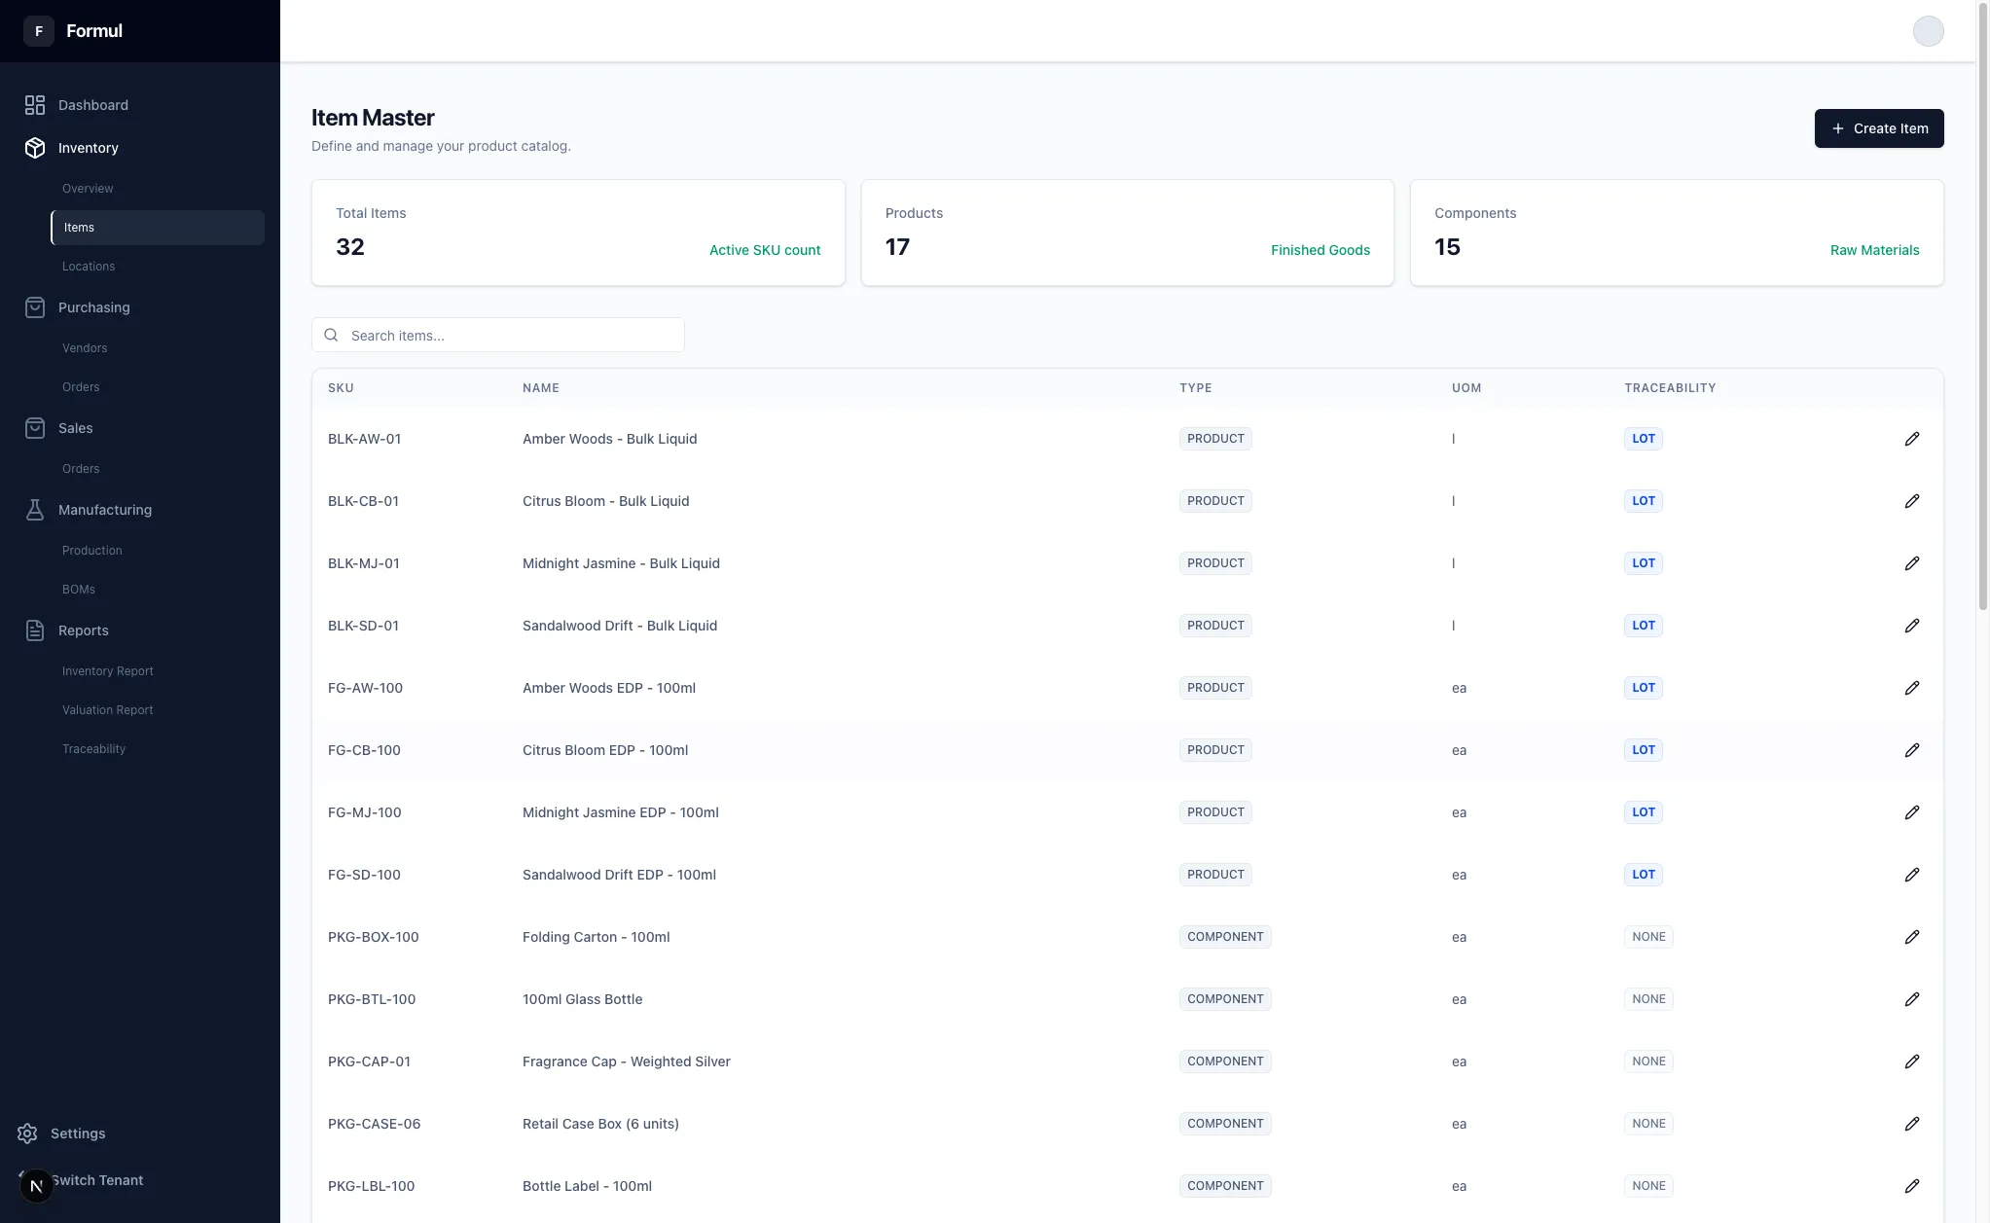Open BOMs under Manufacturing
The height and width of the screenshot is (1223, 1990).
tap(79, 590)
